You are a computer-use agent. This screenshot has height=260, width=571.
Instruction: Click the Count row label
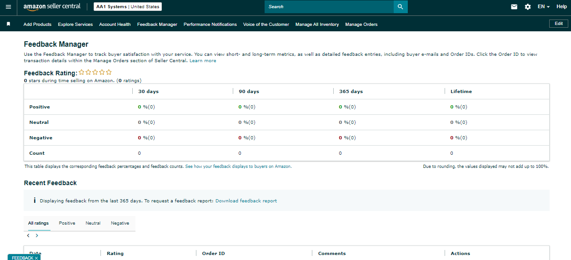coord(37,153)
